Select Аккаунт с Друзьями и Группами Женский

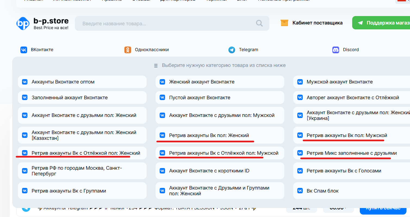pyautogui.click(x=220, y=191)
